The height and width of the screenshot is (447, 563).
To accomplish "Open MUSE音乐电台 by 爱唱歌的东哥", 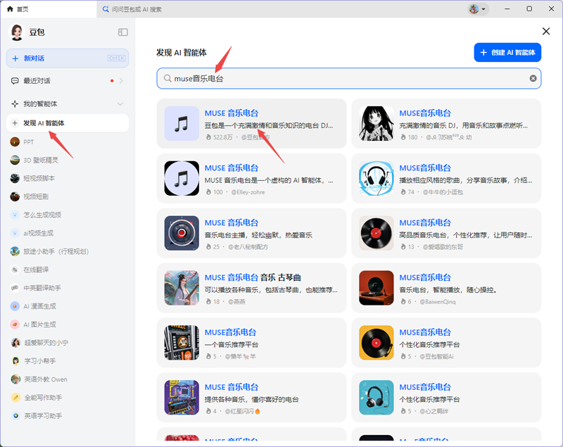I will tap(446, 233).
